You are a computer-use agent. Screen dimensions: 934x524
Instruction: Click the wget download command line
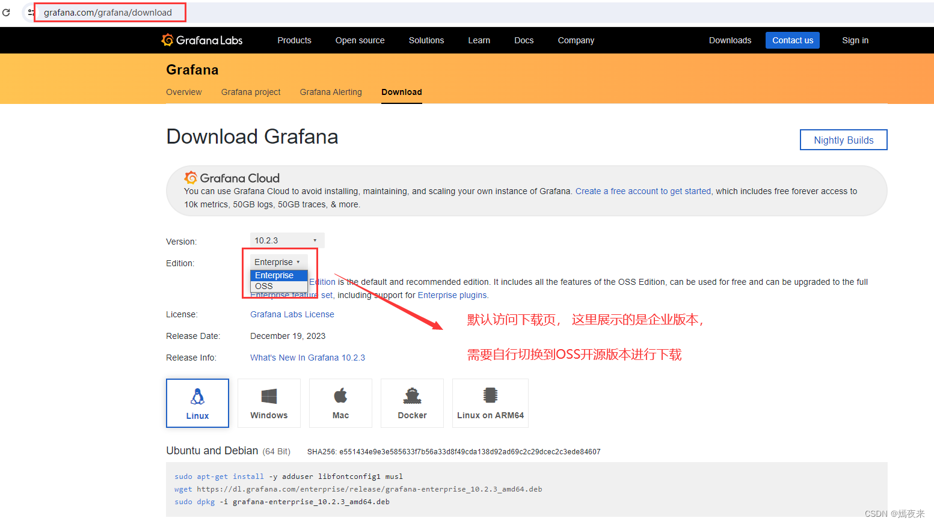click(358, 489)
